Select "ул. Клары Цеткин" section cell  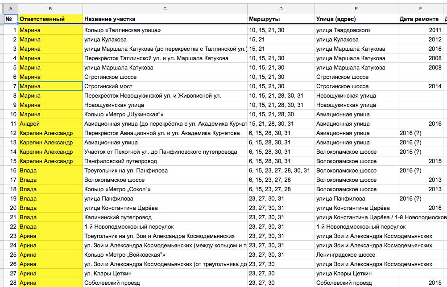coord(165,273)
